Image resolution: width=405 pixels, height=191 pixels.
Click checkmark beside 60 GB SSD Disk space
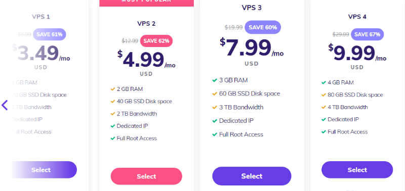[x=215, y=94]
